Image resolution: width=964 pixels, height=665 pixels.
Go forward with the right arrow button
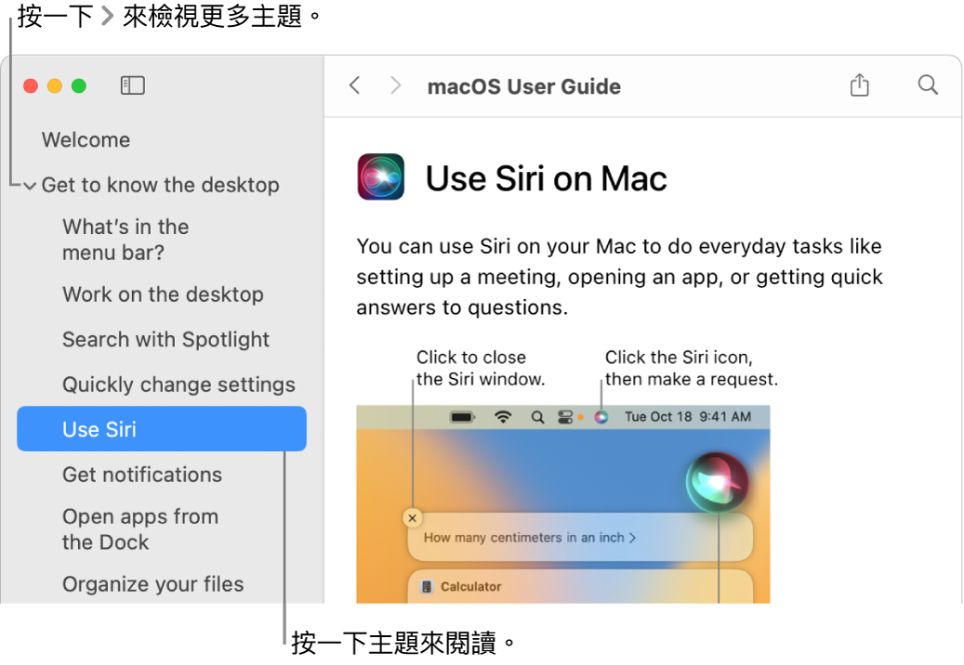pos(395,85)
